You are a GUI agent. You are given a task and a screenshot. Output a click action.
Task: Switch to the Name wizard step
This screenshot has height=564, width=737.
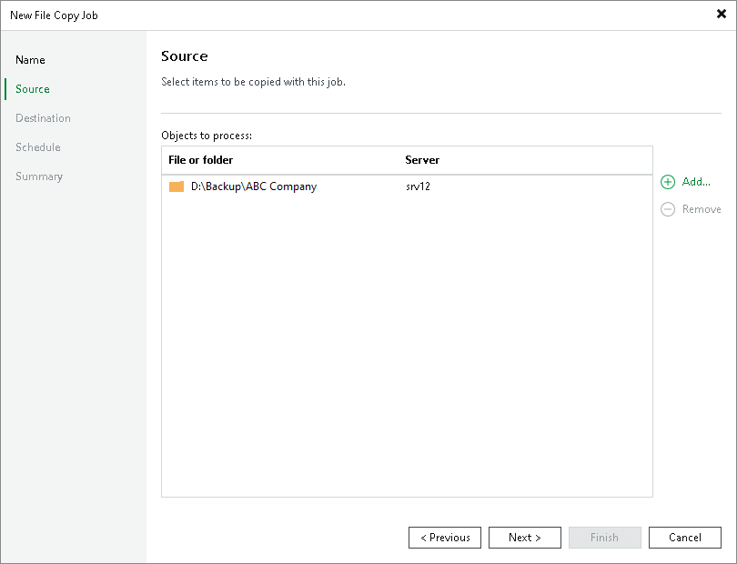[30, 60]
